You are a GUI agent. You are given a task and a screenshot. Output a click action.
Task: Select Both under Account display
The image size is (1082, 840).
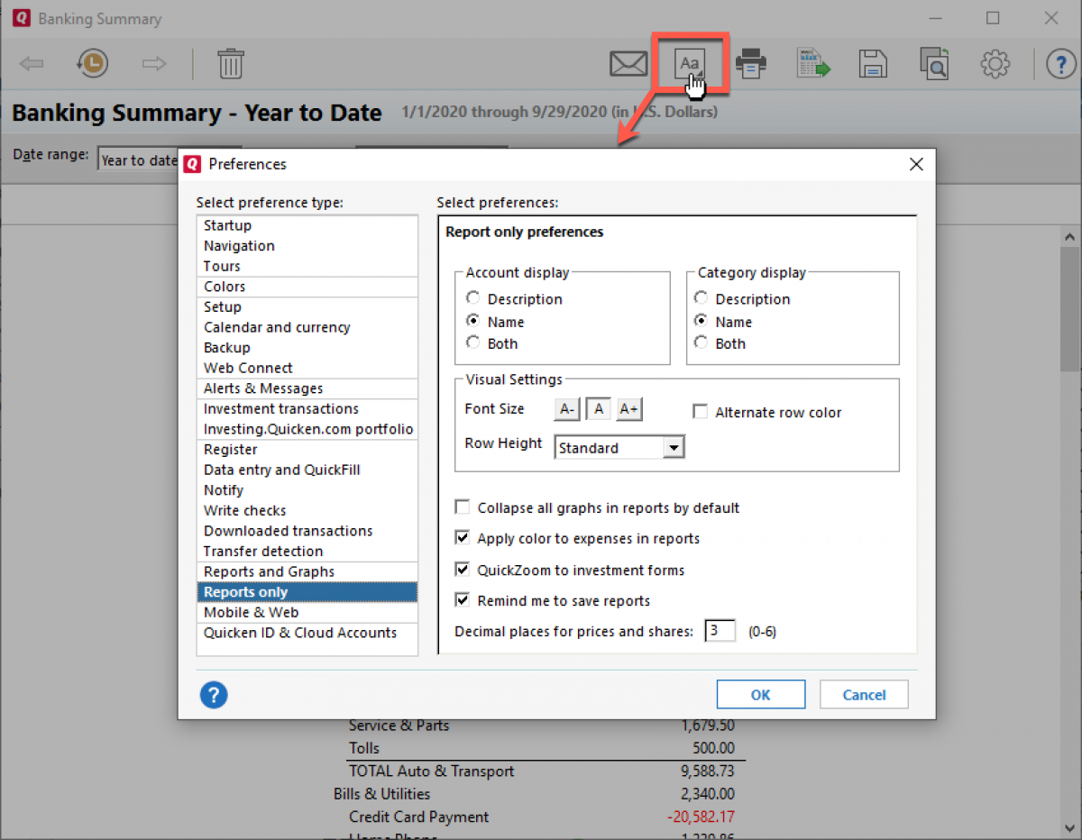(x=491, y=343)
